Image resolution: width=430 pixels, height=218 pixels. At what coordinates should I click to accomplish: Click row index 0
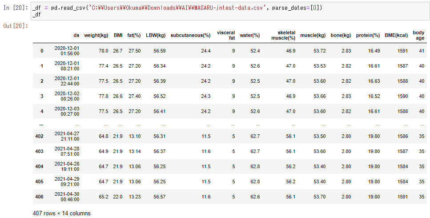[x=42, y=51]
